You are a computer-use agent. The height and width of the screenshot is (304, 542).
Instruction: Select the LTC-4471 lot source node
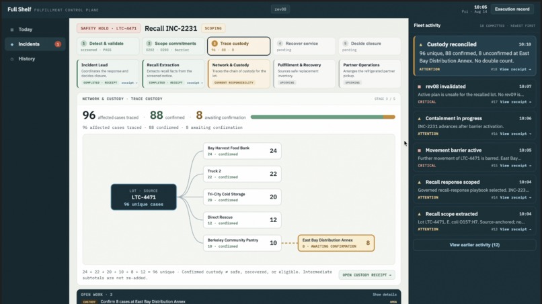click(143, 197)
